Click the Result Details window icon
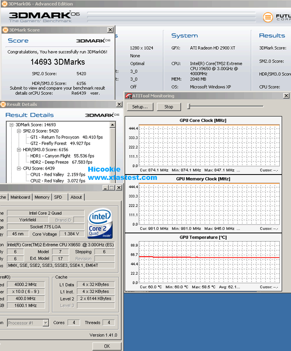 point(3,105)
